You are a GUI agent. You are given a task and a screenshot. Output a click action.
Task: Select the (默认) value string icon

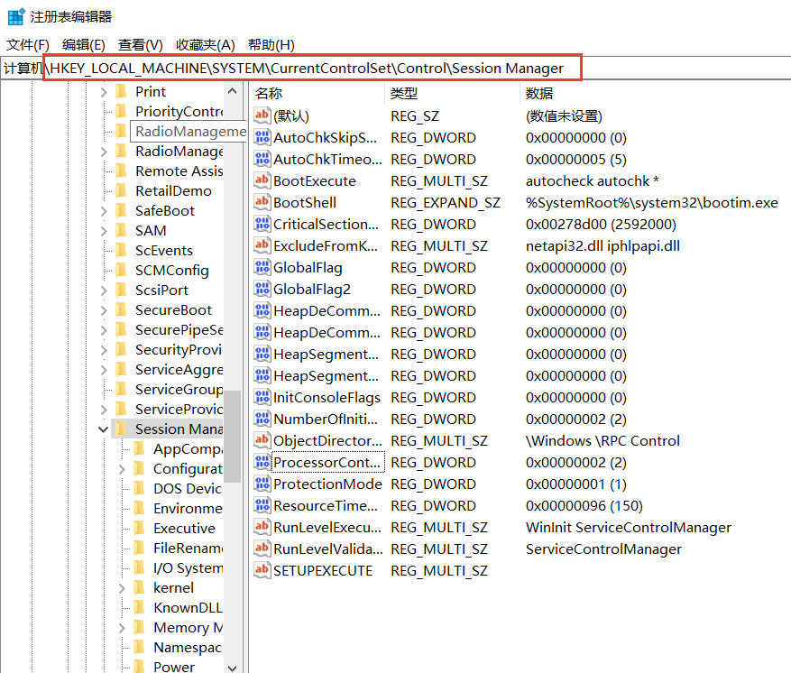[262, 115]
